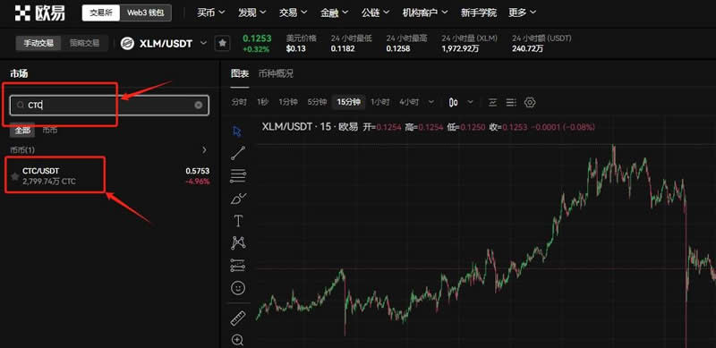Open the 买币 dropdown menu
This screenshot has width=716, height=348.
tap(211, 13)
